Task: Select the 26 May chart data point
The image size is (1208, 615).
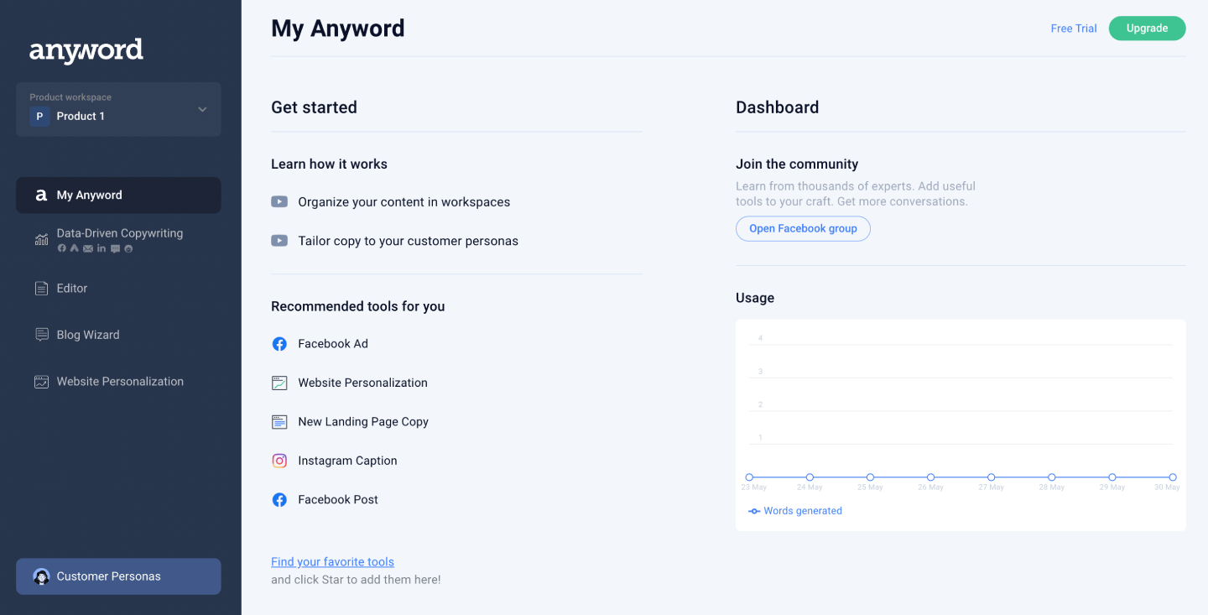Action: [x=930, y=477]
